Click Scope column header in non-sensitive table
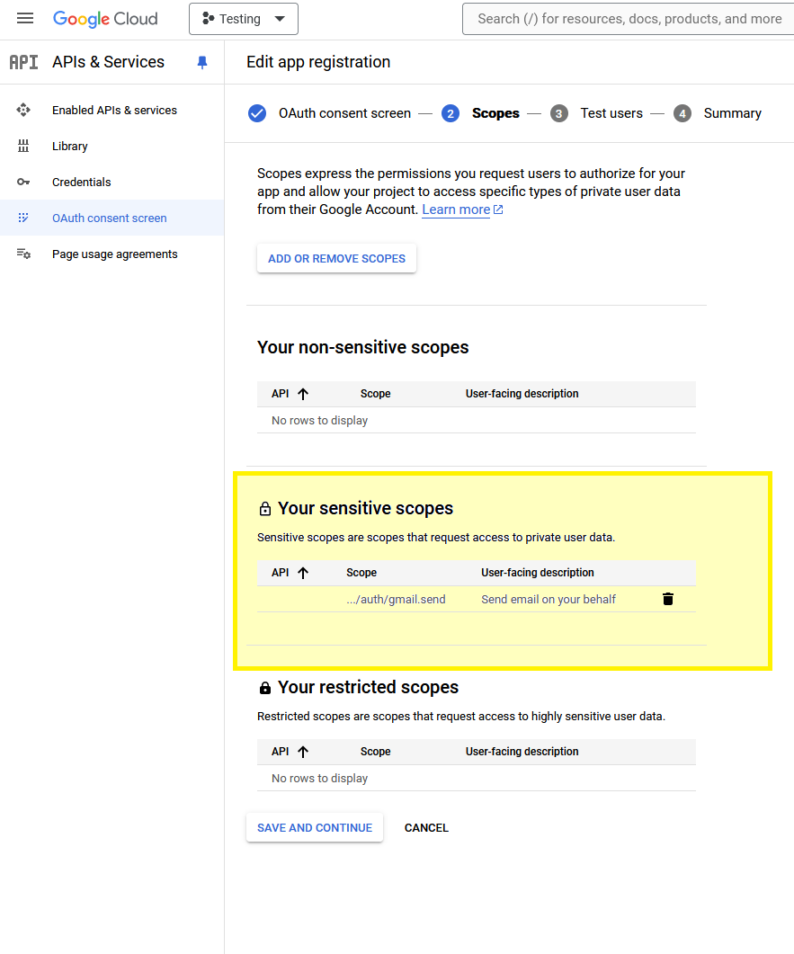This screenshot has height=954, width=794. [375, 394]
